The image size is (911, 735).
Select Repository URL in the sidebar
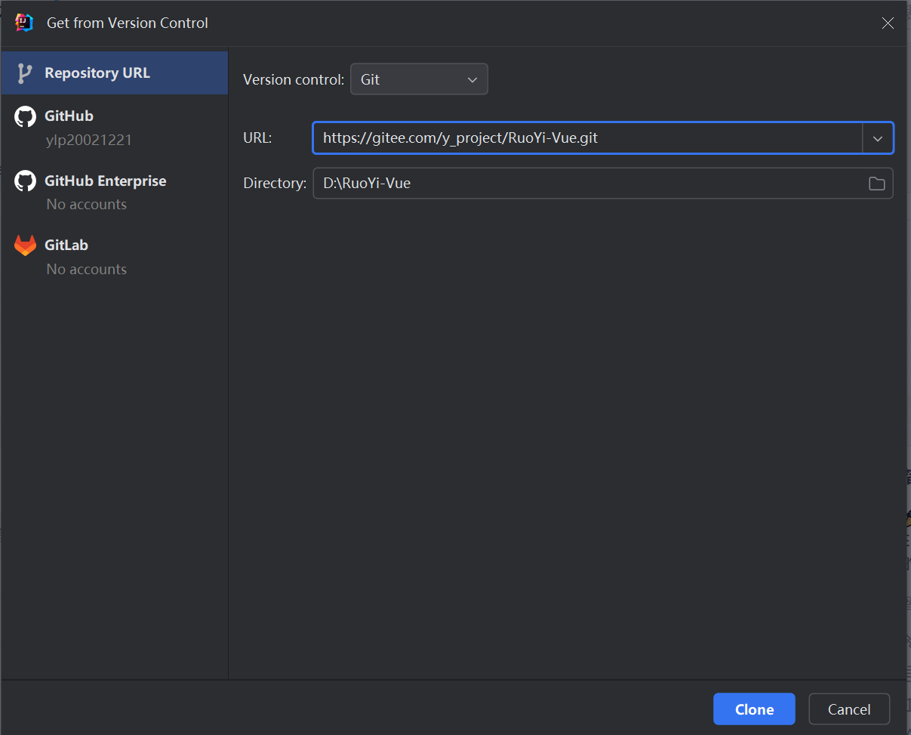[115, 73]
